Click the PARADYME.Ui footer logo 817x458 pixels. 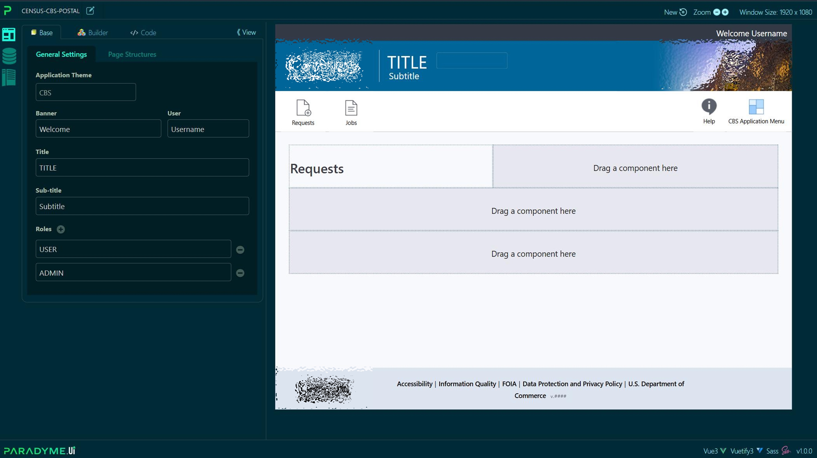[39, 450]
